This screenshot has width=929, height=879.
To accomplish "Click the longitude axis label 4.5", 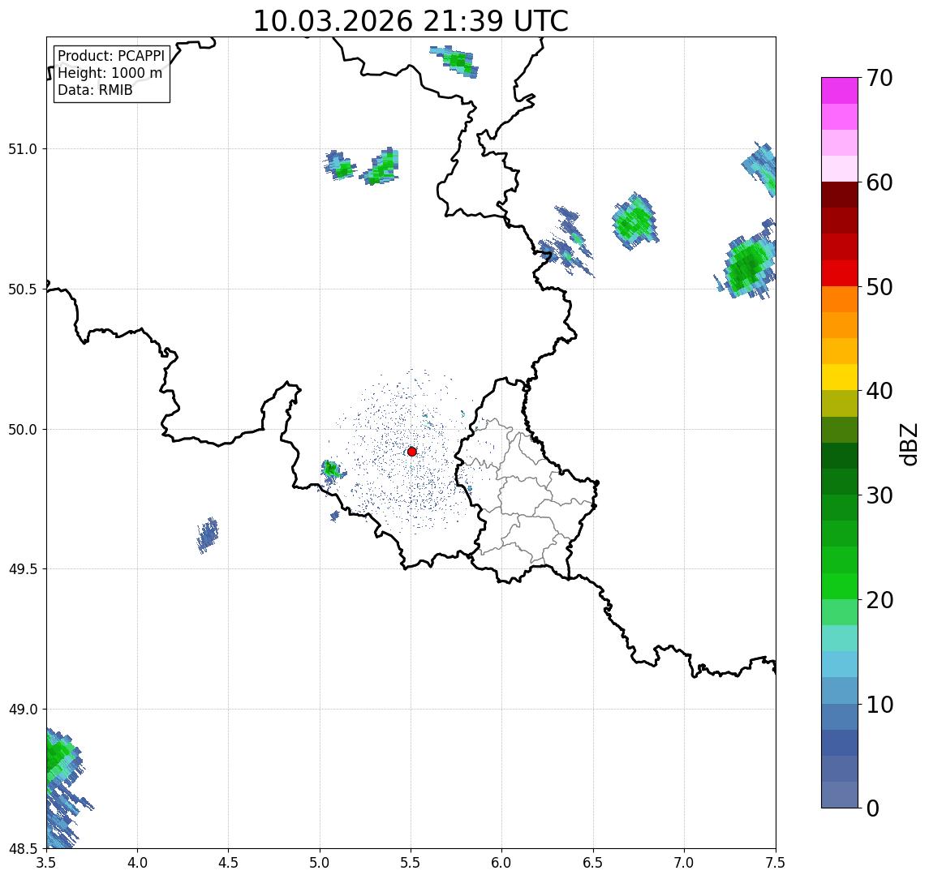I will pyautogui.click(x=229, y=863).
